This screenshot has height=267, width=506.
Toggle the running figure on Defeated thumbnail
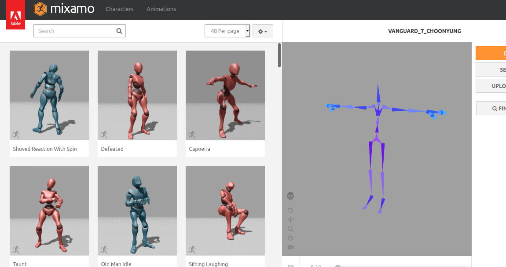click(104, 134)
